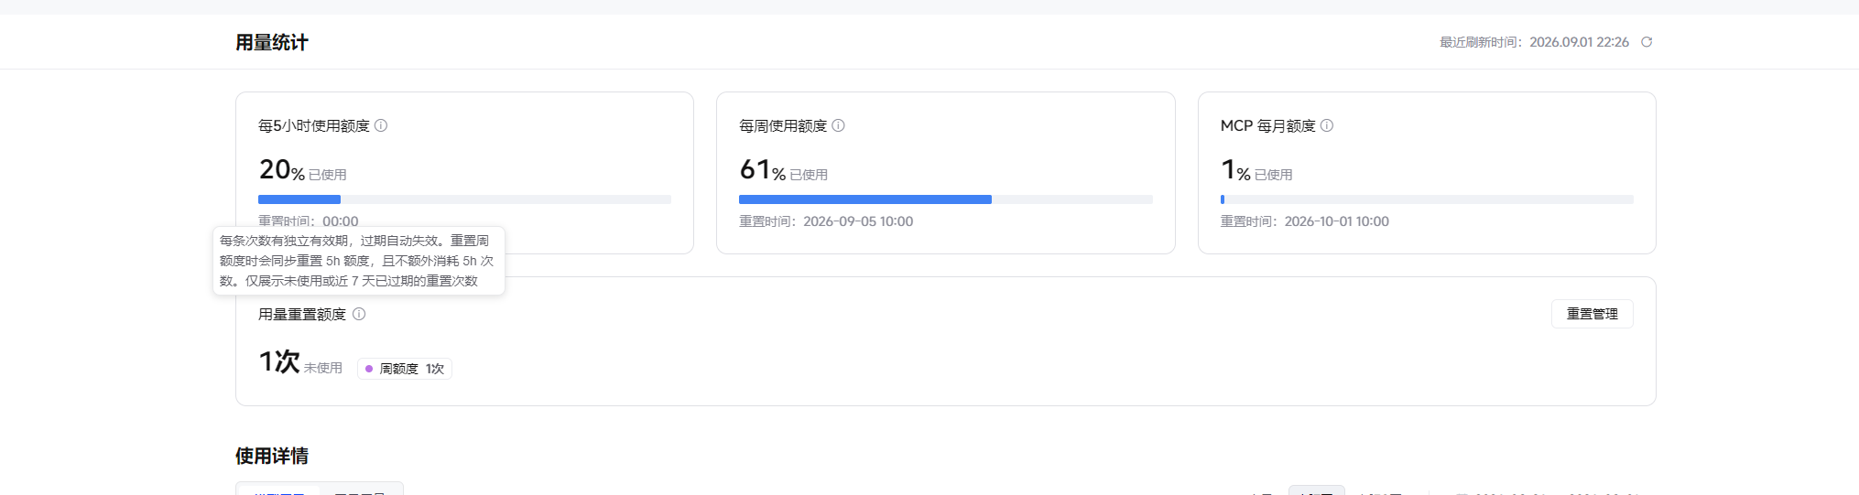Open info icon beside 每5小时使用额度

coord(381,125)
